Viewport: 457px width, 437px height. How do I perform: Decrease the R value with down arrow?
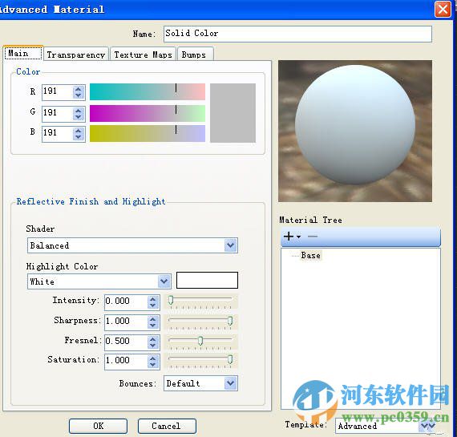pos(78,95)
